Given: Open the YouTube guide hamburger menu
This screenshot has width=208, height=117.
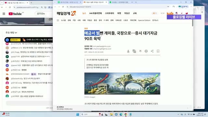Looking at the screenshot, I should pos(4,14).
